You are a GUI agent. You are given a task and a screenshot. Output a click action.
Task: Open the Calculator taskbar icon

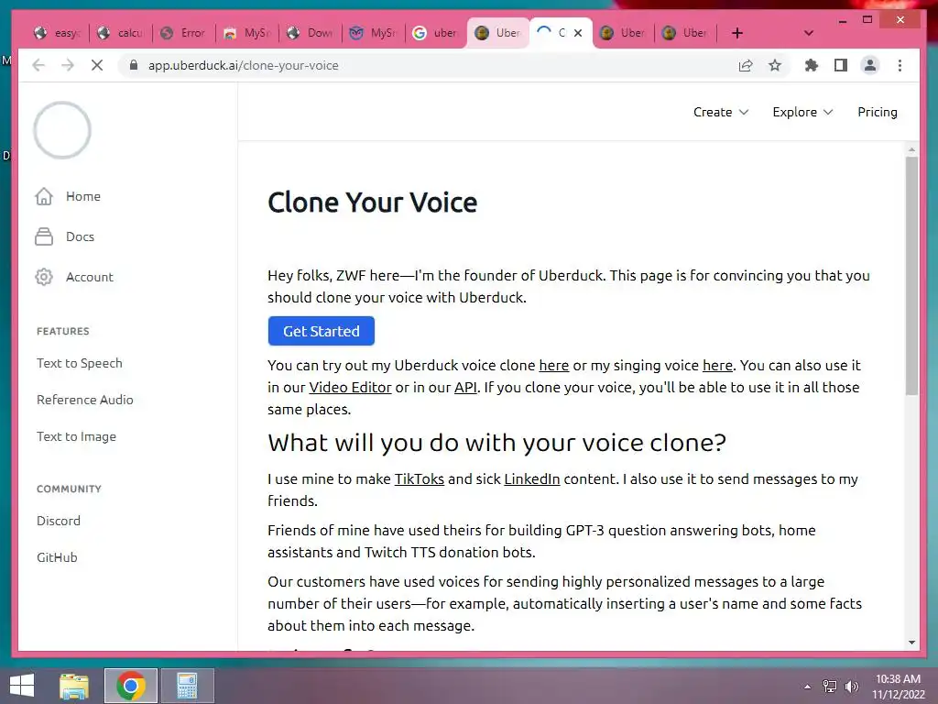tap(187, 686)
